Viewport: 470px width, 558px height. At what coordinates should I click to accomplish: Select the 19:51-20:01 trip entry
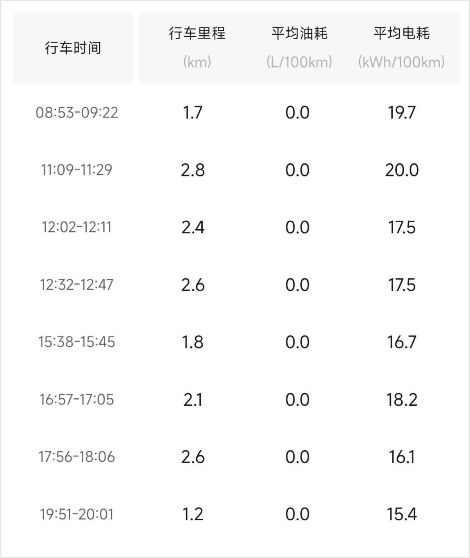point(77,514)
